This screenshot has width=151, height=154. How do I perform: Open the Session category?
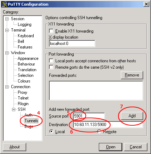pyautogui.click(x=18, y=19)
